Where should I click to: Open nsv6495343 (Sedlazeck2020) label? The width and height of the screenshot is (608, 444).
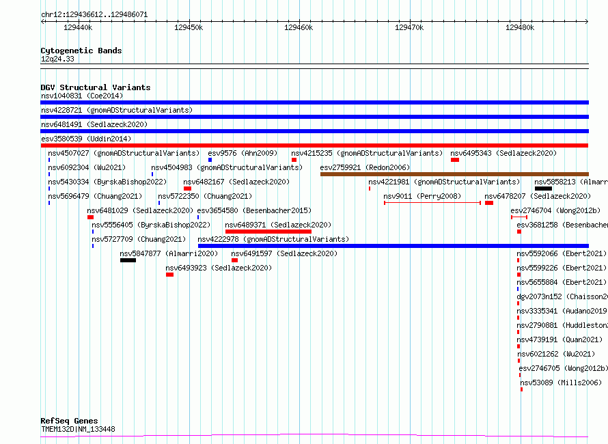[503, 153]
